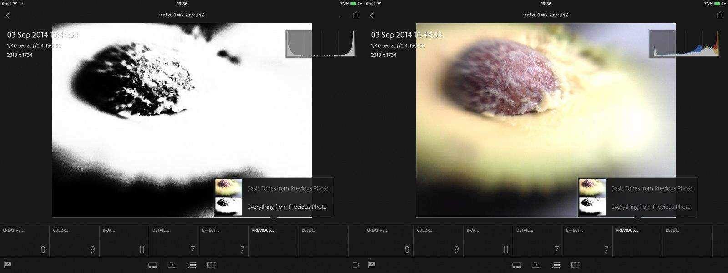Tap color avocado thumbnail in left popup
The height and width of the screenshot is (273, 728).
pos(228,188)
